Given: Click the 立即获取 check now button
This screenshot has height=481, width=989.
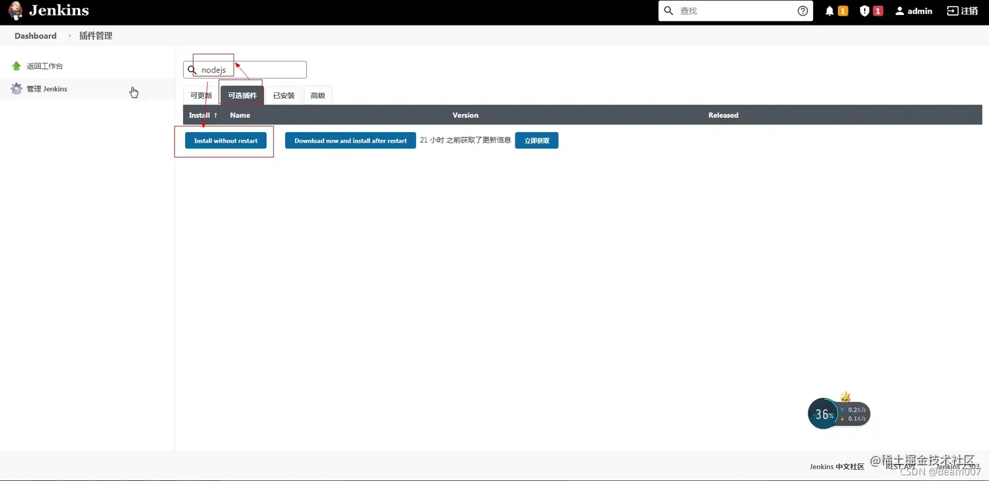Looking at the screenshot, I should pos(536,141).
